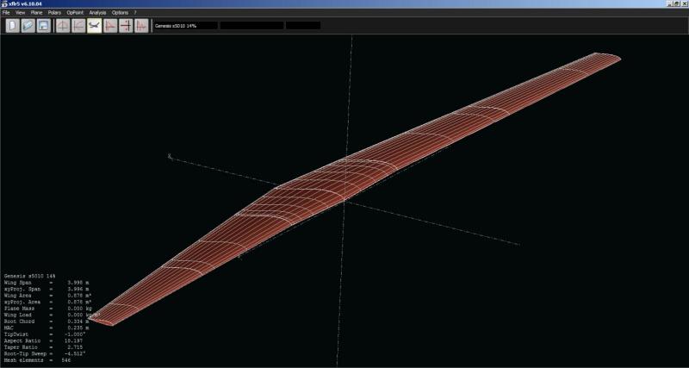Open the View menu
Viewport: 689px width, 368px height.
(x=20, y=13)
